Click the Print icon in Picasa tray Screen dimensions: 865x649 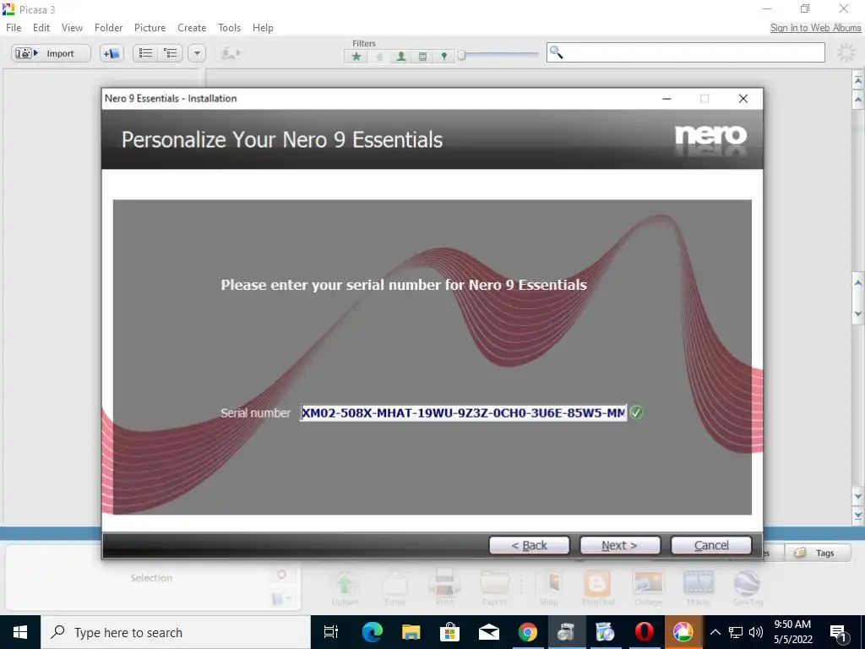[444, 588]
